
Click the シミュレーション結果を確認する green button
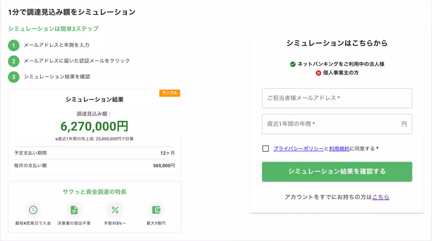(x=337, y=172)
